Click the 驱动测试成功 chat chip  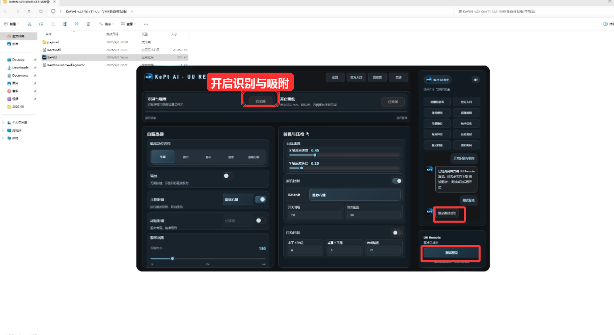447,214
